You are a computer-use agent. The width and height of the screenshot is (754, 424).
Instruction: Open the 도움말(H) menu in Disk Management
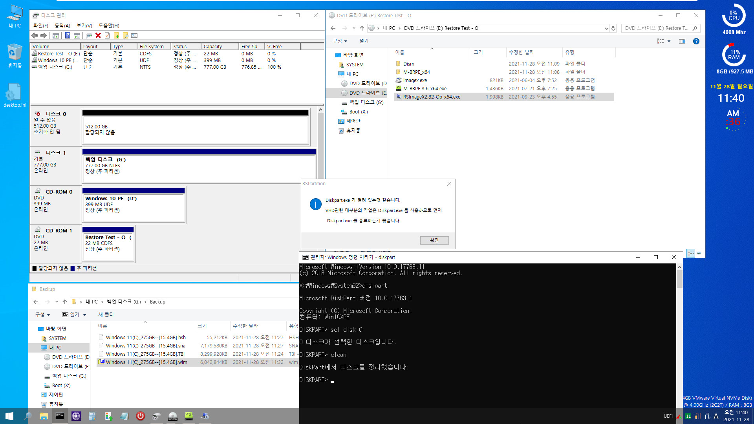(x=109, y=26)
